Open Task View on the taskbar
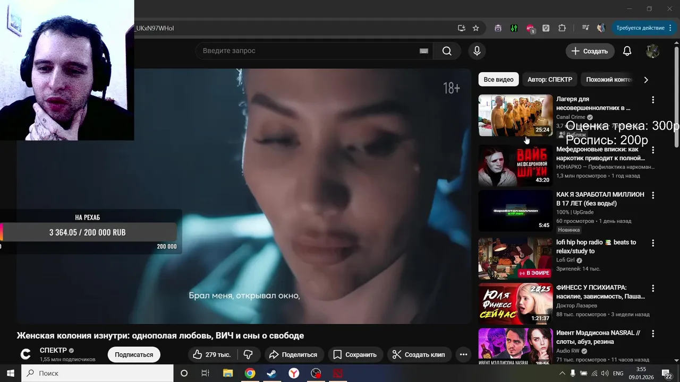The height and width of the screenshot is (382, 680). pyautogui.click(x=206, y=373)
